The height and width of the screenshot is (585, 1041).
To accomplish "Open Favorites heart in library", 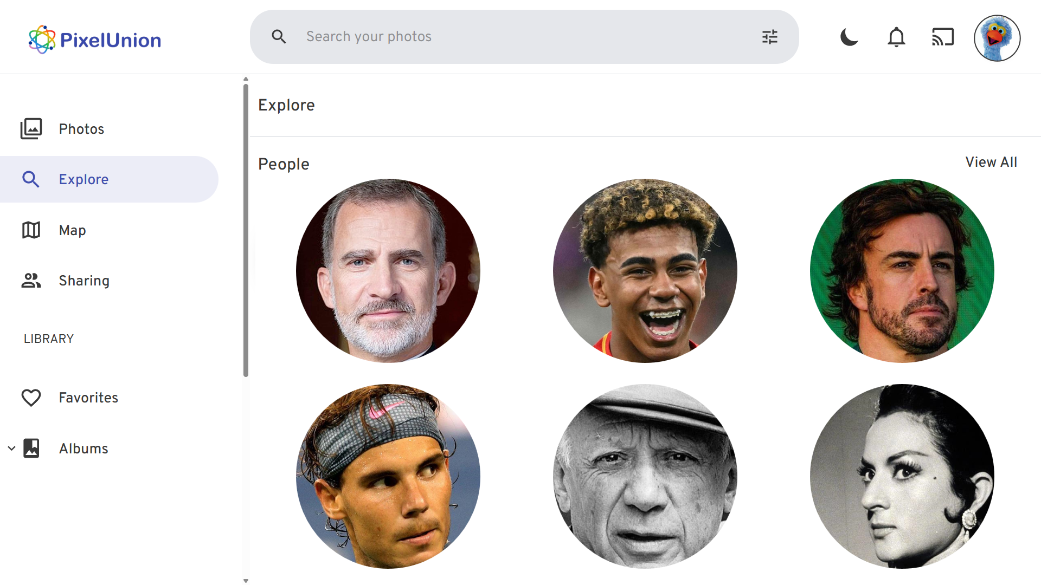I will pyautogui.click(x=31, y=398).
